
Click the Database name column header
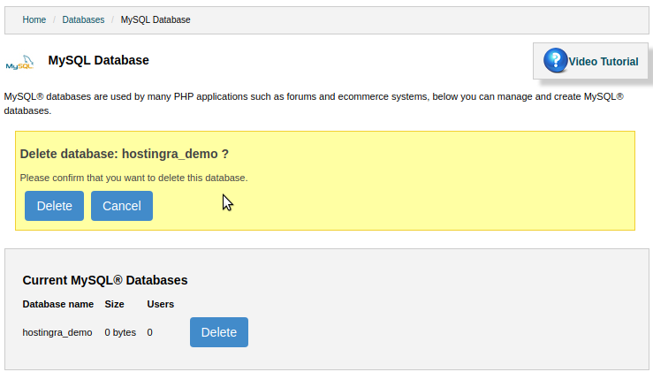pos(58,304)
